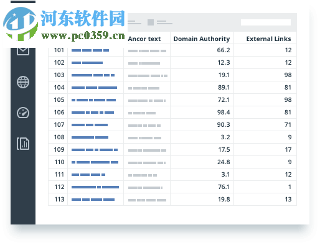Click the anchor text cell in row 103
This screenshot has height=245, width=320.
(147, 75)
